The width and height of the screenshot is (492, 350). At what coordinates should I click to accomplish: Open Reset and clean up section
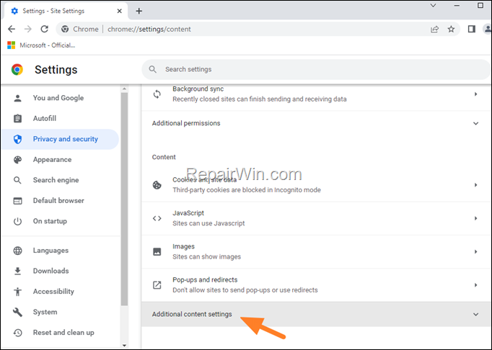(x=61, y=333)
